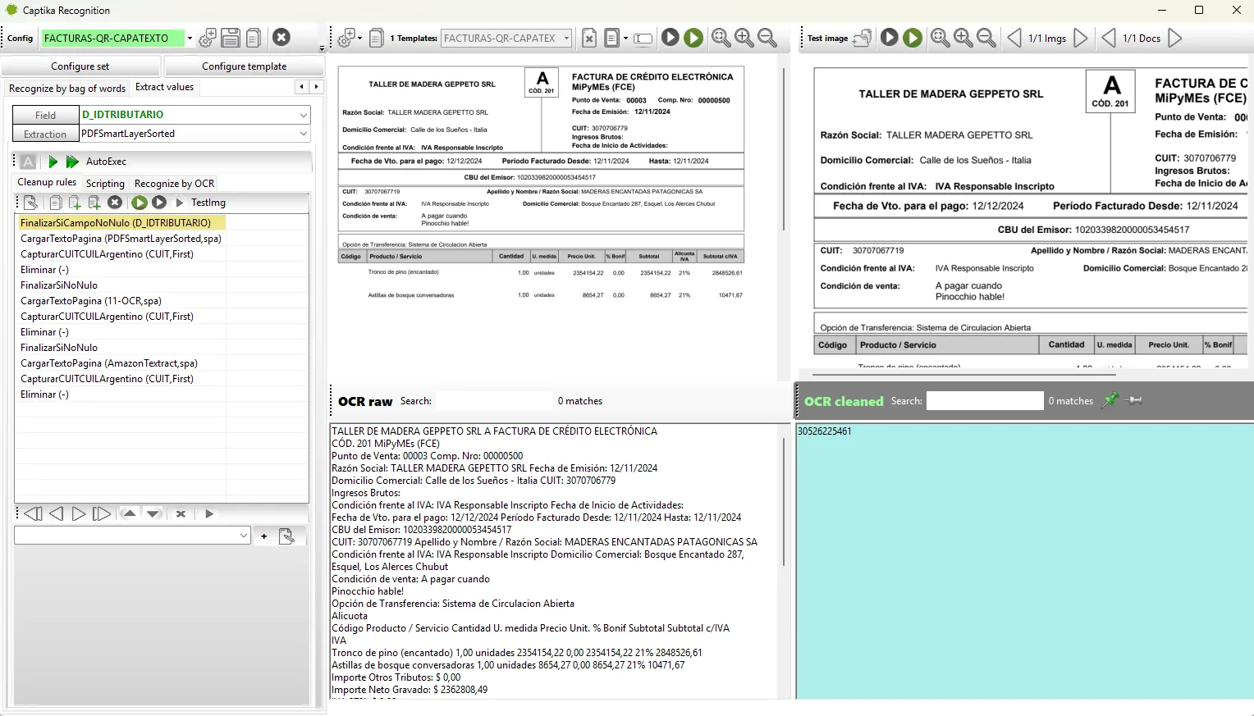Add a rule with the plus button beside the combo box

[x=263, y=536]
